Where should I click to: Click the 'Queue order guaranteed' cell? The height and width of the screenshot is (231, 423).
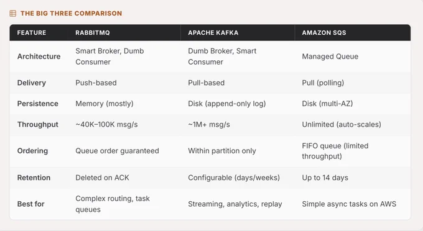point(117,151)
